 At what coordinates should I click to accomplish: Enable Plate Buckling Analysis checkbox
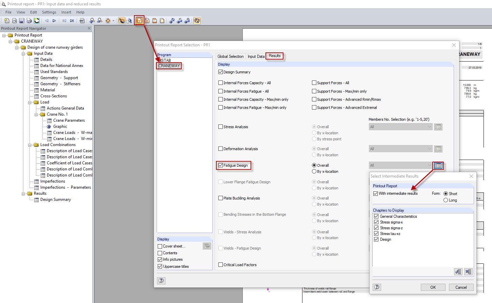point(221,198)
